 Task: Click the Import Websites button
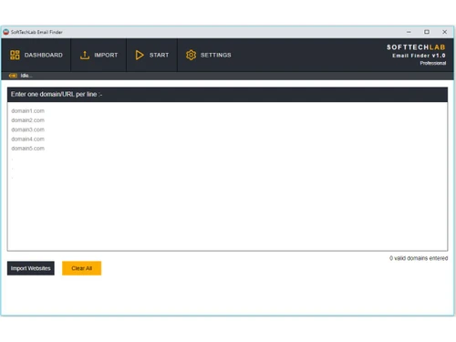pyautogui.click(x=31, y=268)
